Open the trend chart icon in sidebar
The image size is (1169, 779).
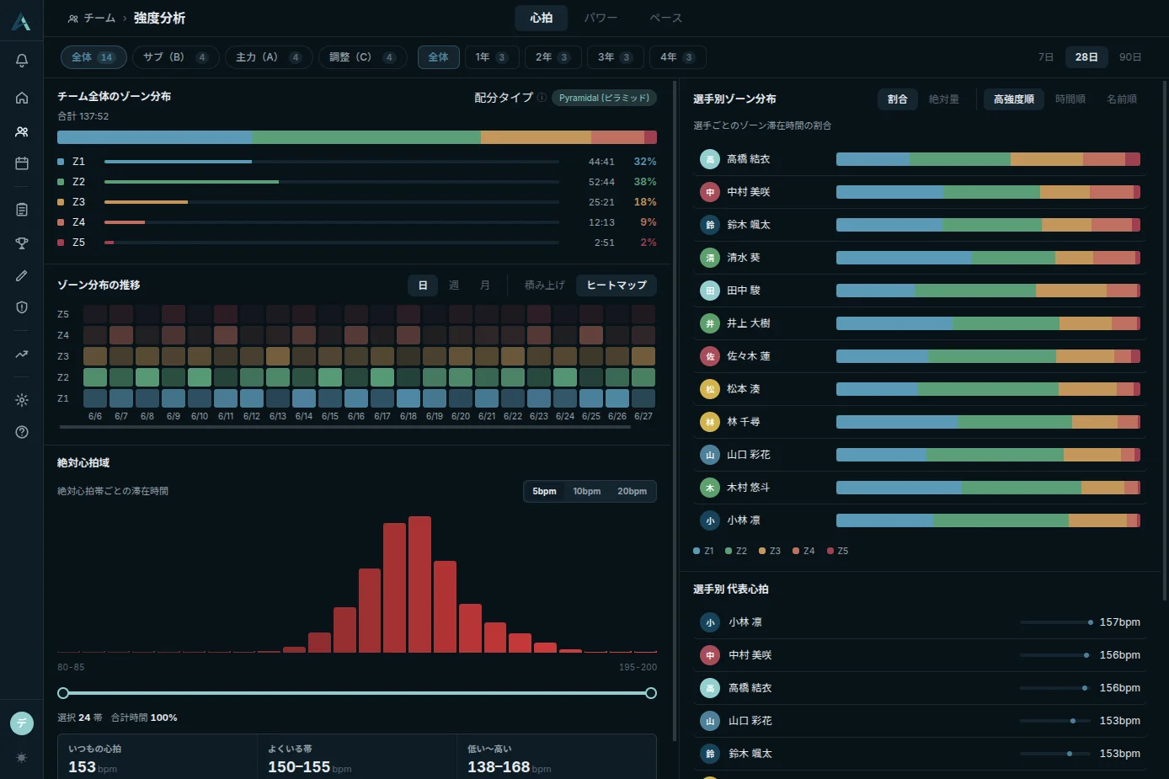(22, 355)
